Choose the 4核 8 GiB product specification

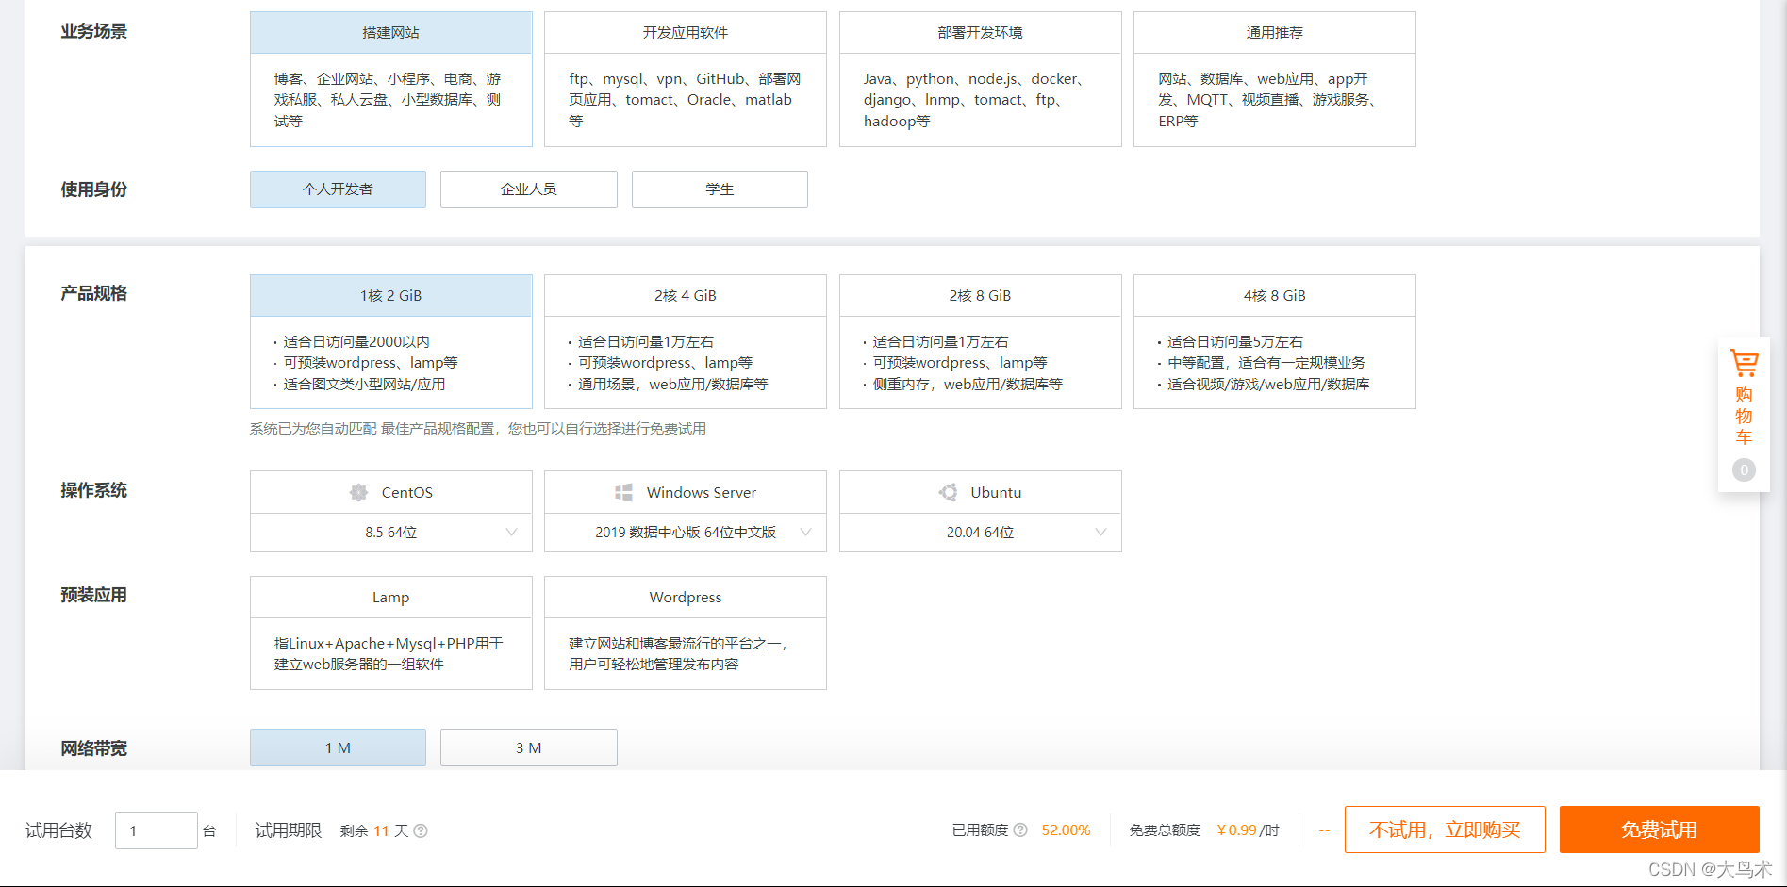coord(1274,294)
